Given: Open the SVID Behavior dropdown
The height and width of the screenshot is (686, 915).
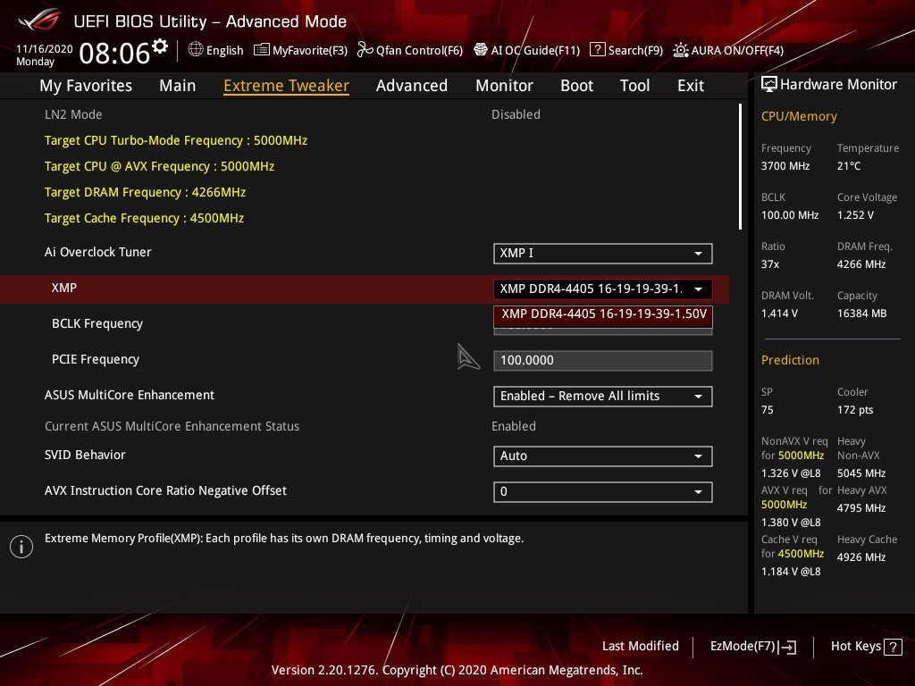Looking at the screenshot, I should pyautogui.click(x=603, y=456).
